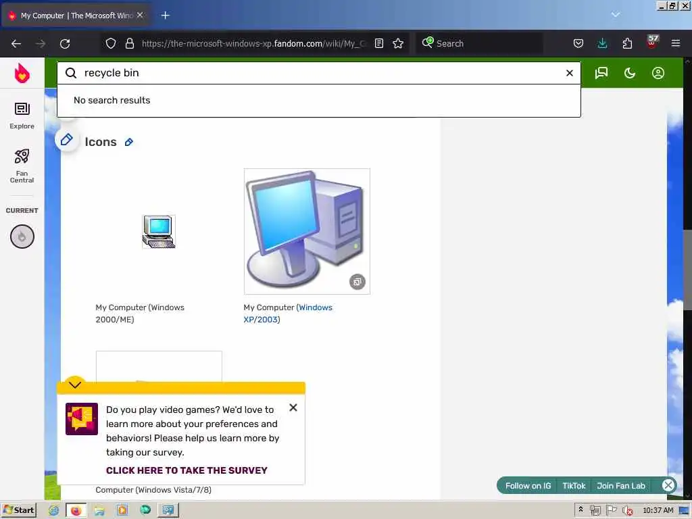The width and height of the screenshot is (692, 519).
Task: Click Firefox taskbar button
Action: [x=76, y=510]
